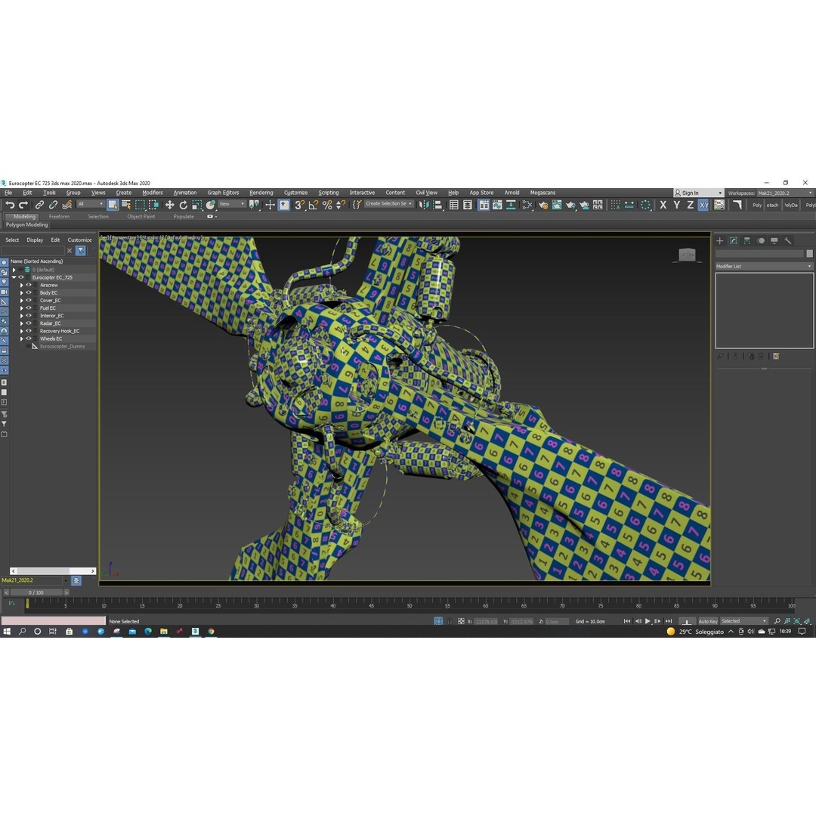Open the Graph Editors menu
Viewport: 816px width, 816px height.
pos(223,193)
